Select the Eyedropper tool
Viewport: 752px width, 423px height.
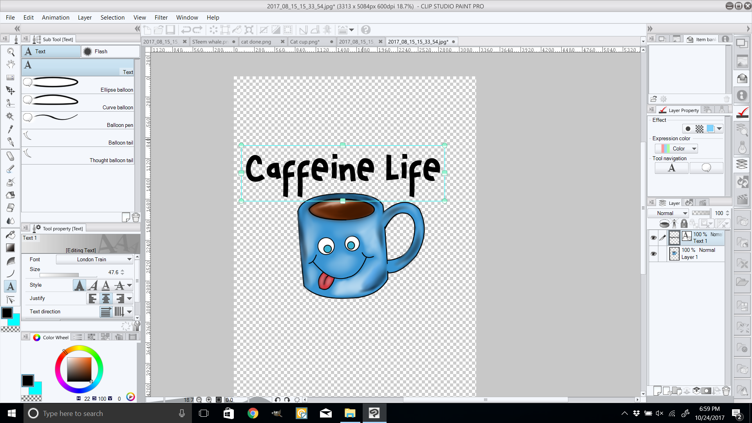pos(11,129)
